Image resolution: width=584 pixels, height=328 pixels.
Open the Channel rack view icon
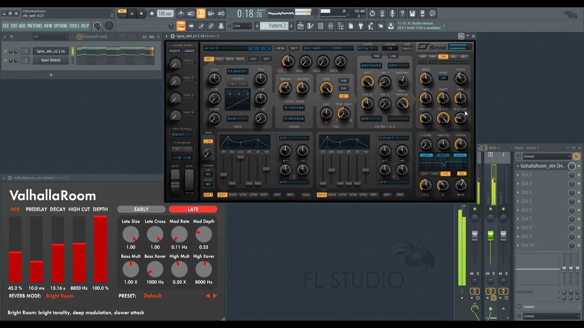click(321, 26)
